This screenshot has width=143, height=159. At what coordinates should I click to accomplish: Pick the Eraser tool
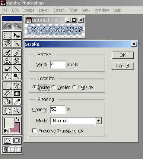pyautogui.click(x=7, y=68)
